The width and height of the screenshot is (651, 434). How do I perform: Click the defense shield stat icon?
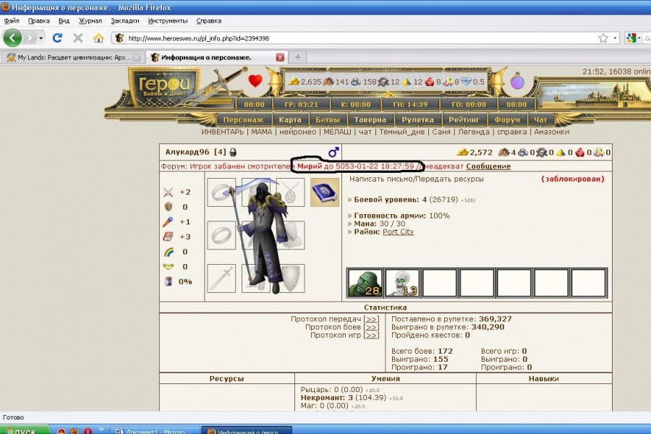[168, 207]
